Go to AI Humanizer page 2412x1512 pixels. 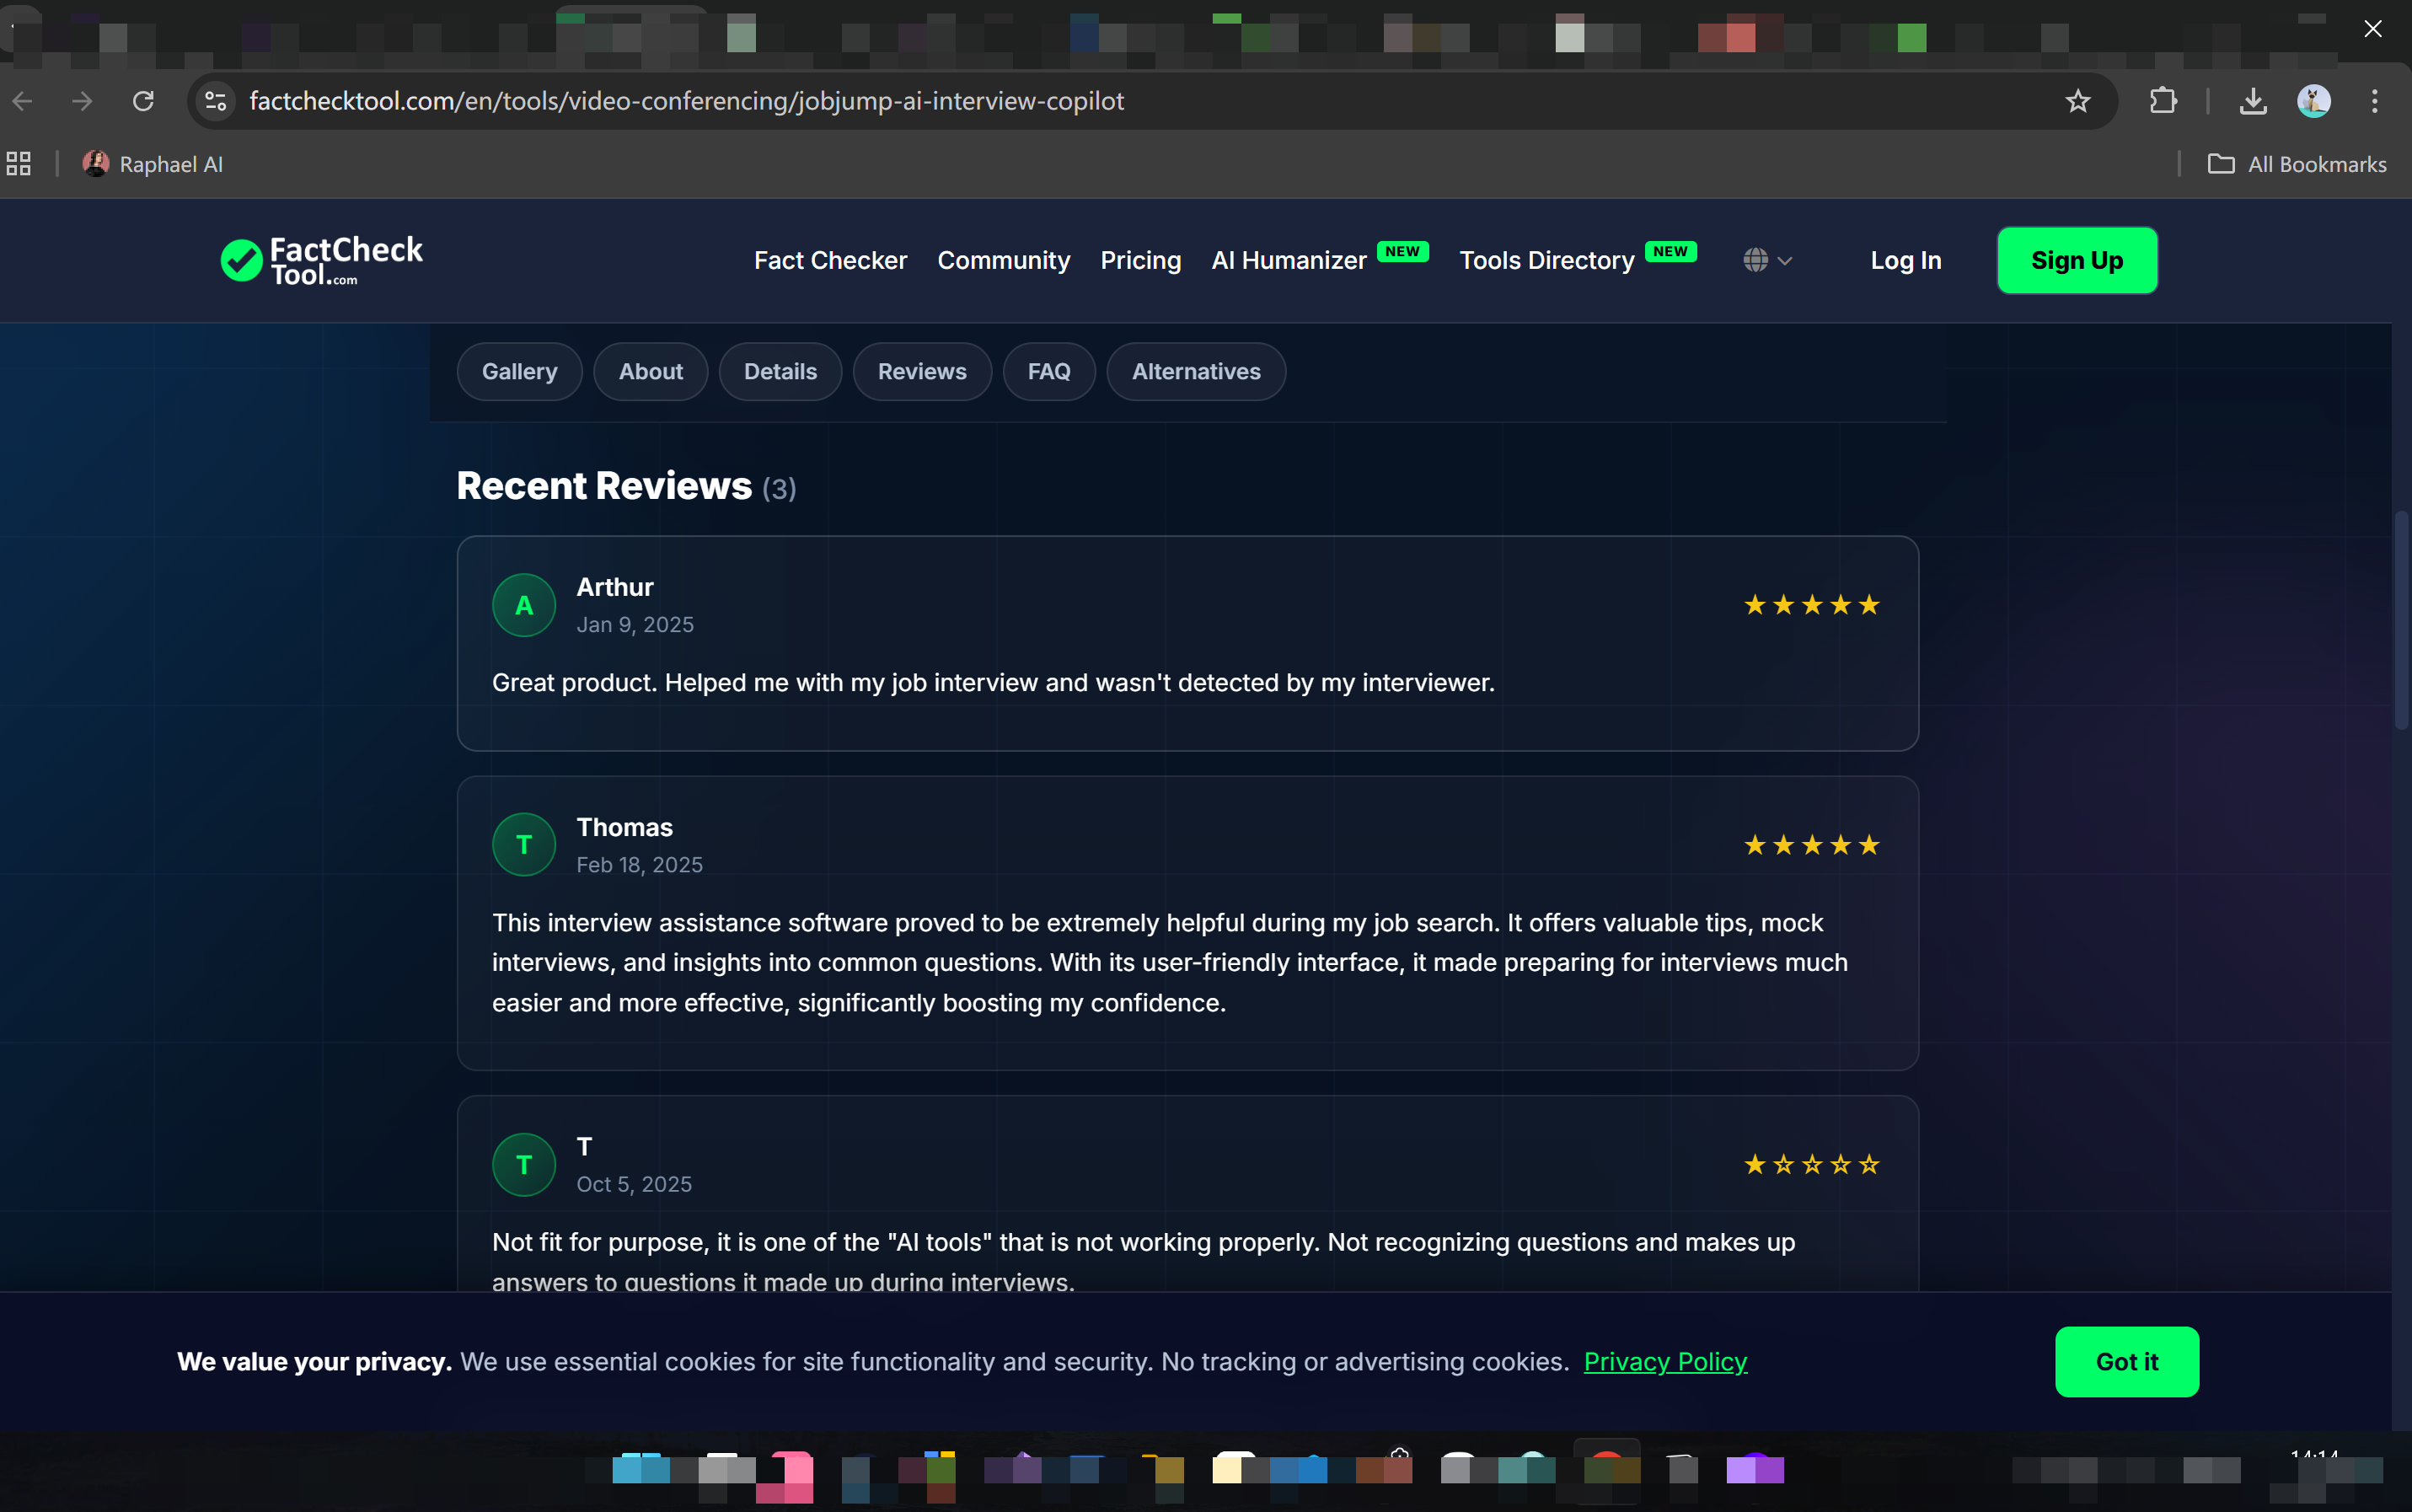click(x=1288, y=260)
